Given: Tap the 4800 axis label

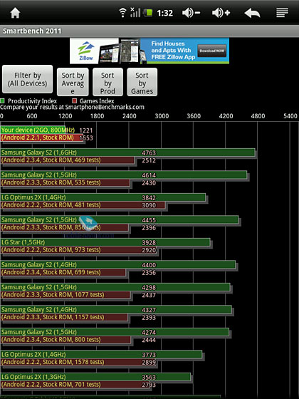Looking at the screenshot, I should (258, 116).
